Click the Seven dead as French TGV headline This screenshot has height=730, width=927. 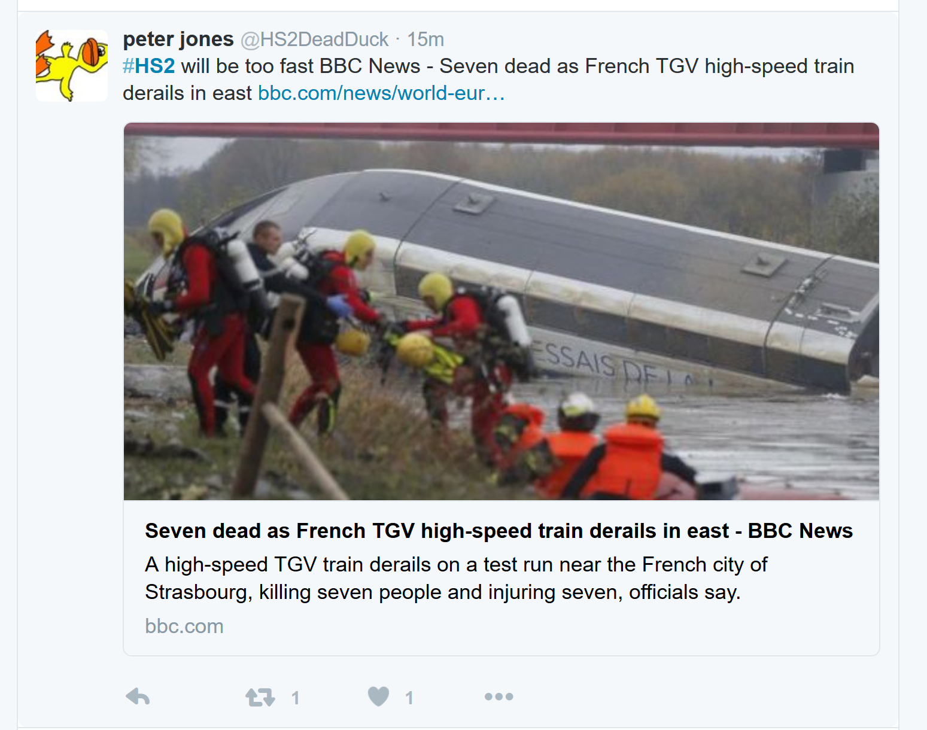click(x=499, y=531)
